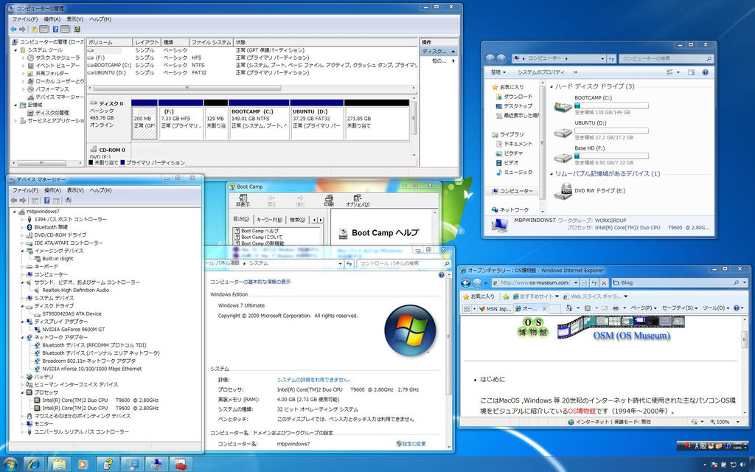Image resolution: width=755 pixels, height=472 pixels.
Task: Click Base HD (F:) capacity bar in Explorer
Action: tap(611, 156)
